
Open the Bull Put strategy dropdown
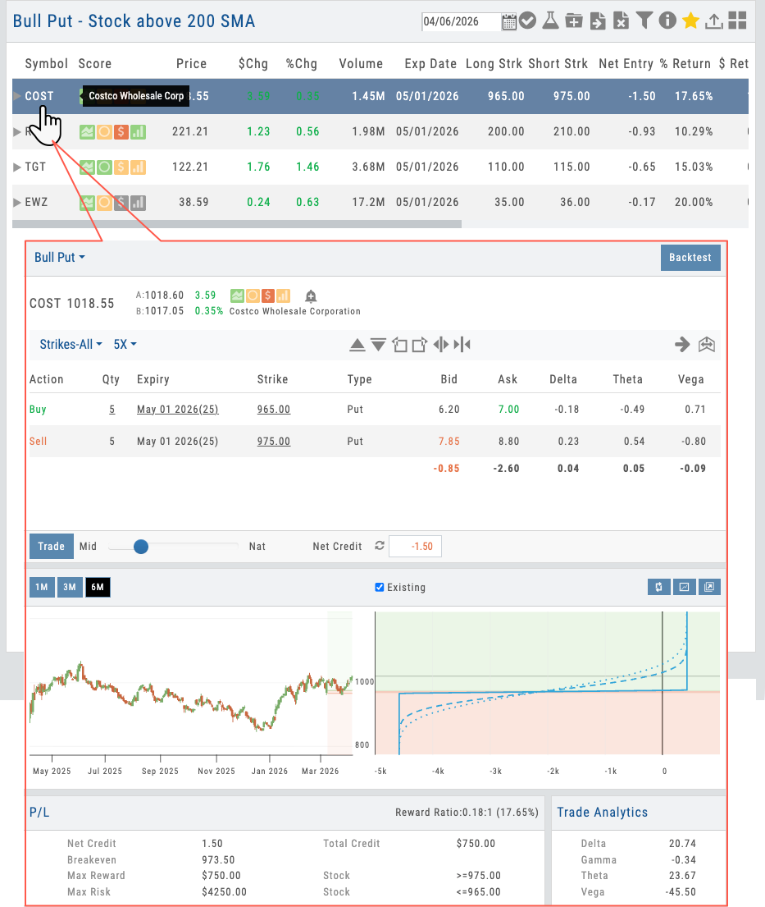(x=59, y=257)
